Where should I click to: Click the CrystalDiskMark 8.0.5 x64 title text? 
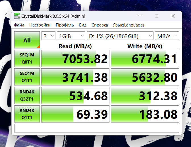coord(53,16)
